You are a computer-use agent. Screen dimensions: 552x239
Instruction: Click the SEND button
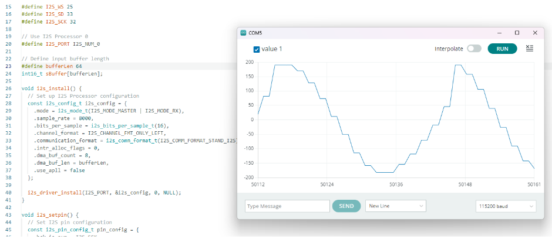coord(346,206)
